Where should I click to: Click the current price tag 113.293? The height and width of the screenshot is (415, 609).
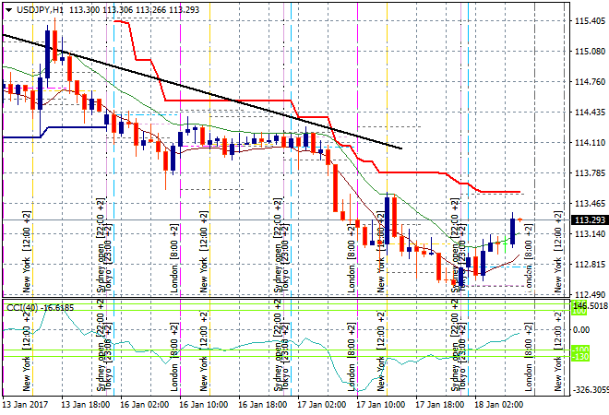(588, 219)
